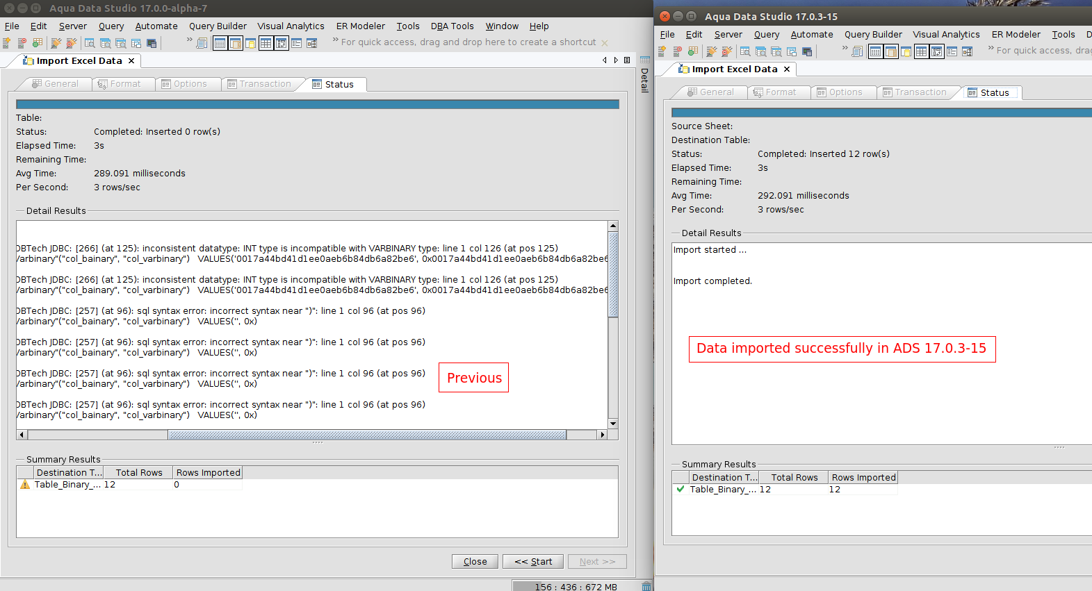
Task: Click the table-with-green-dot icon in 17.0.3-15 toolbar
Action: point(692,51)
